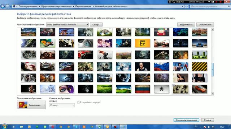Viewport: 231px width, 129px height.
Task: Stop recording with the red square icon
Action: pos(221,2)
